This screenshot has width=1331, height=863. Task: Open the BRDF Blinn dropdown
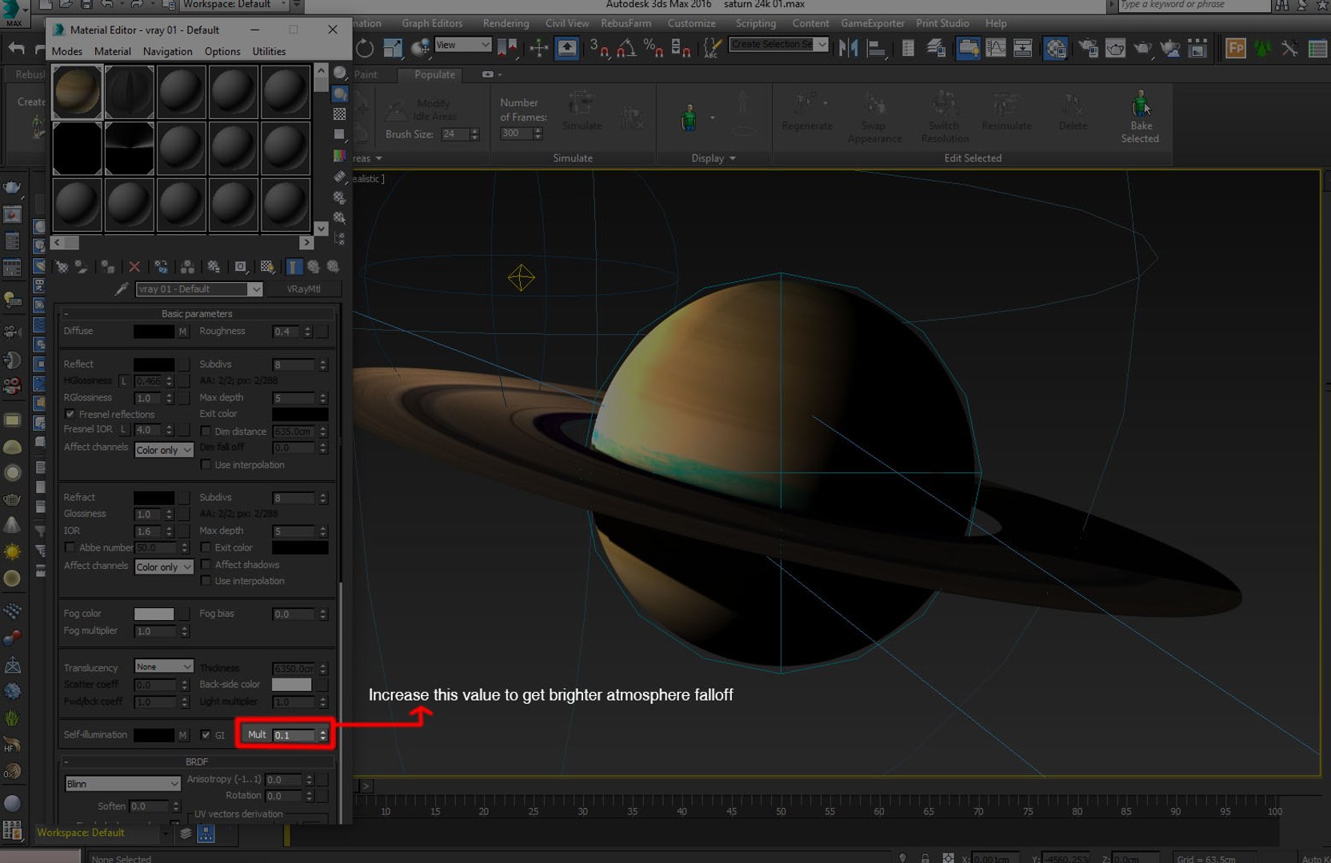(x=123, y=783)
